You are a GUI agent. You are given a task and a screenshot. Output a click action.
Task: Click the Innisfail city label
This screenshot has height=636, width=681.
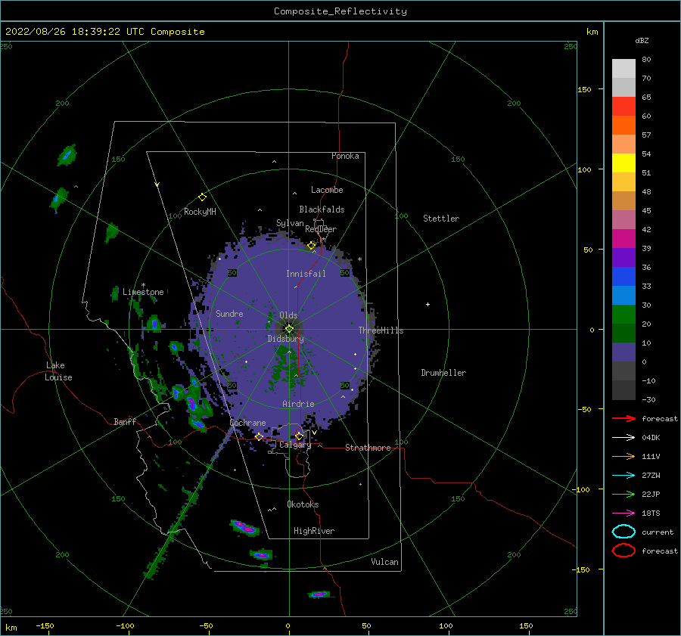tap(306, 274)
